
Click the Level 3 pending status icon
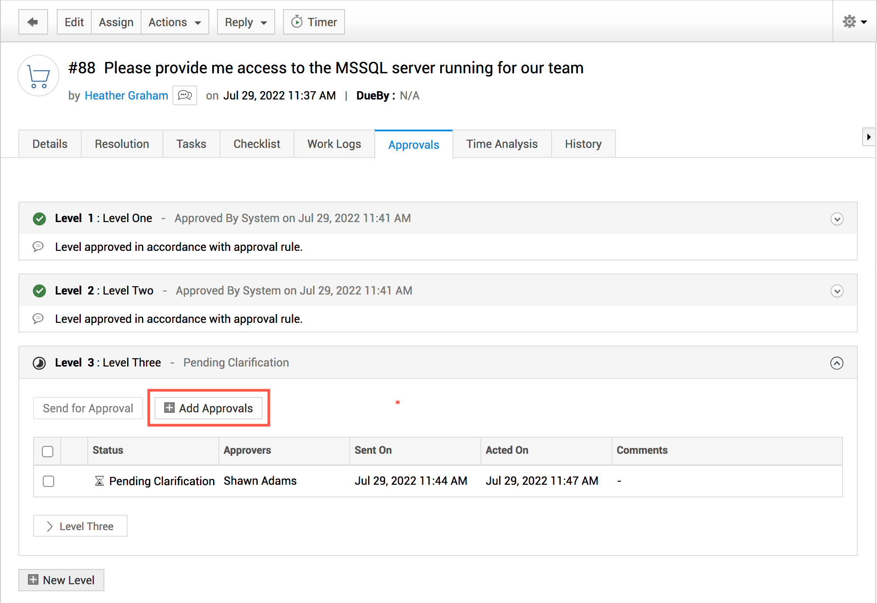[39, 363]
